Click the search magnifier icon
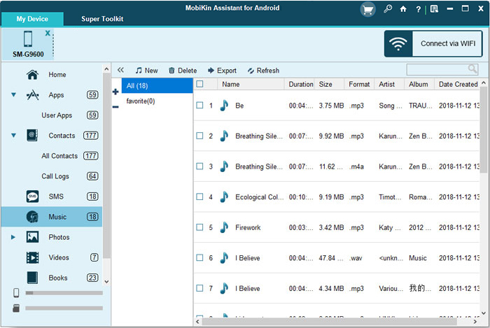 [x=472, y=69]
